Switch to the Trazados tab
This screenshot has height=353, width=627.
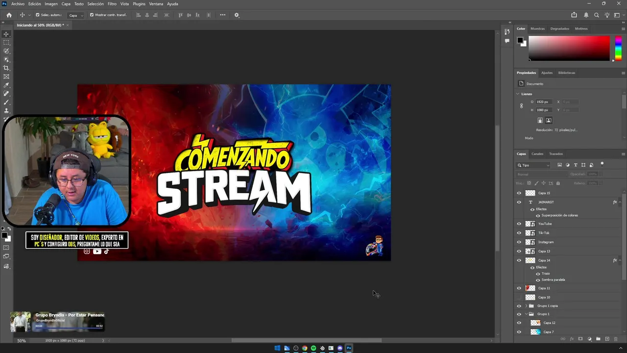pyautogui.click(x=556, y=154)
